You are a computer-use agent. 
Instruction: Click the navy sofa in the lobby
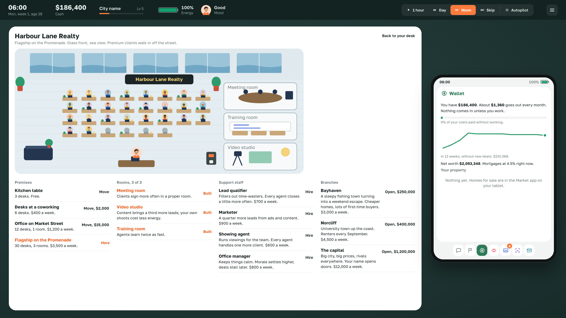pos(38,153)
